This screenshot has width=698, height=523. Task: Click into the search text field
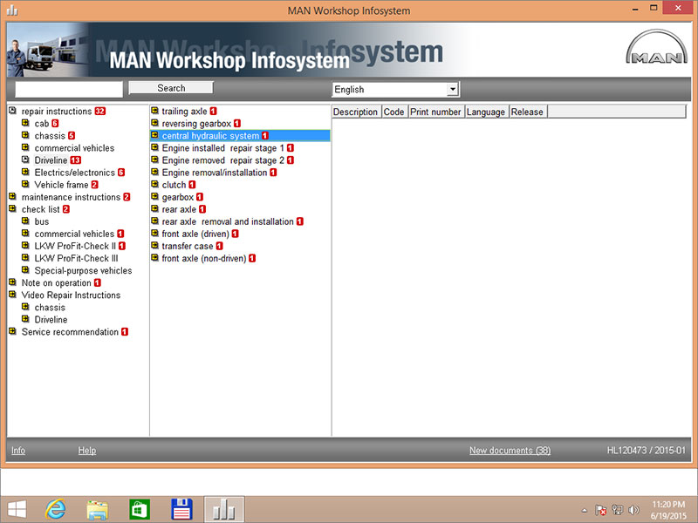point(69,90)
